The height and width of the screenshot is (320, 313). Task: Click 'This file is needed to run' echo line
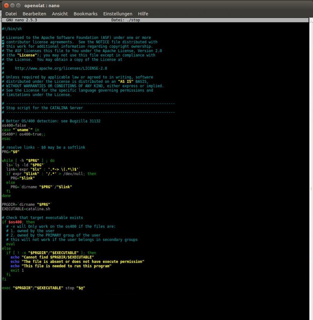[61, 266]
